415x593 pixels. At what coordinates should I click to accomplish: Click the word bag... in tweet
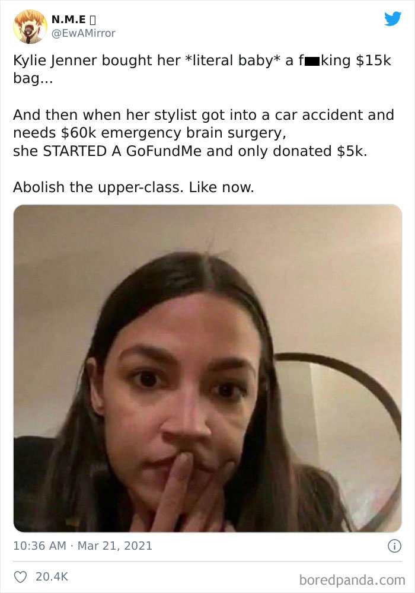(33, 79)
